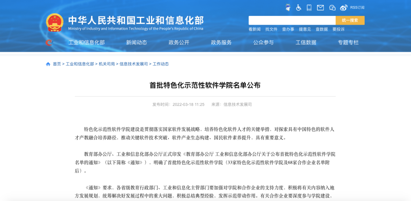
Task: Click the publish time 2022-03-18 11:25
Action: click(x=188, y=104)
